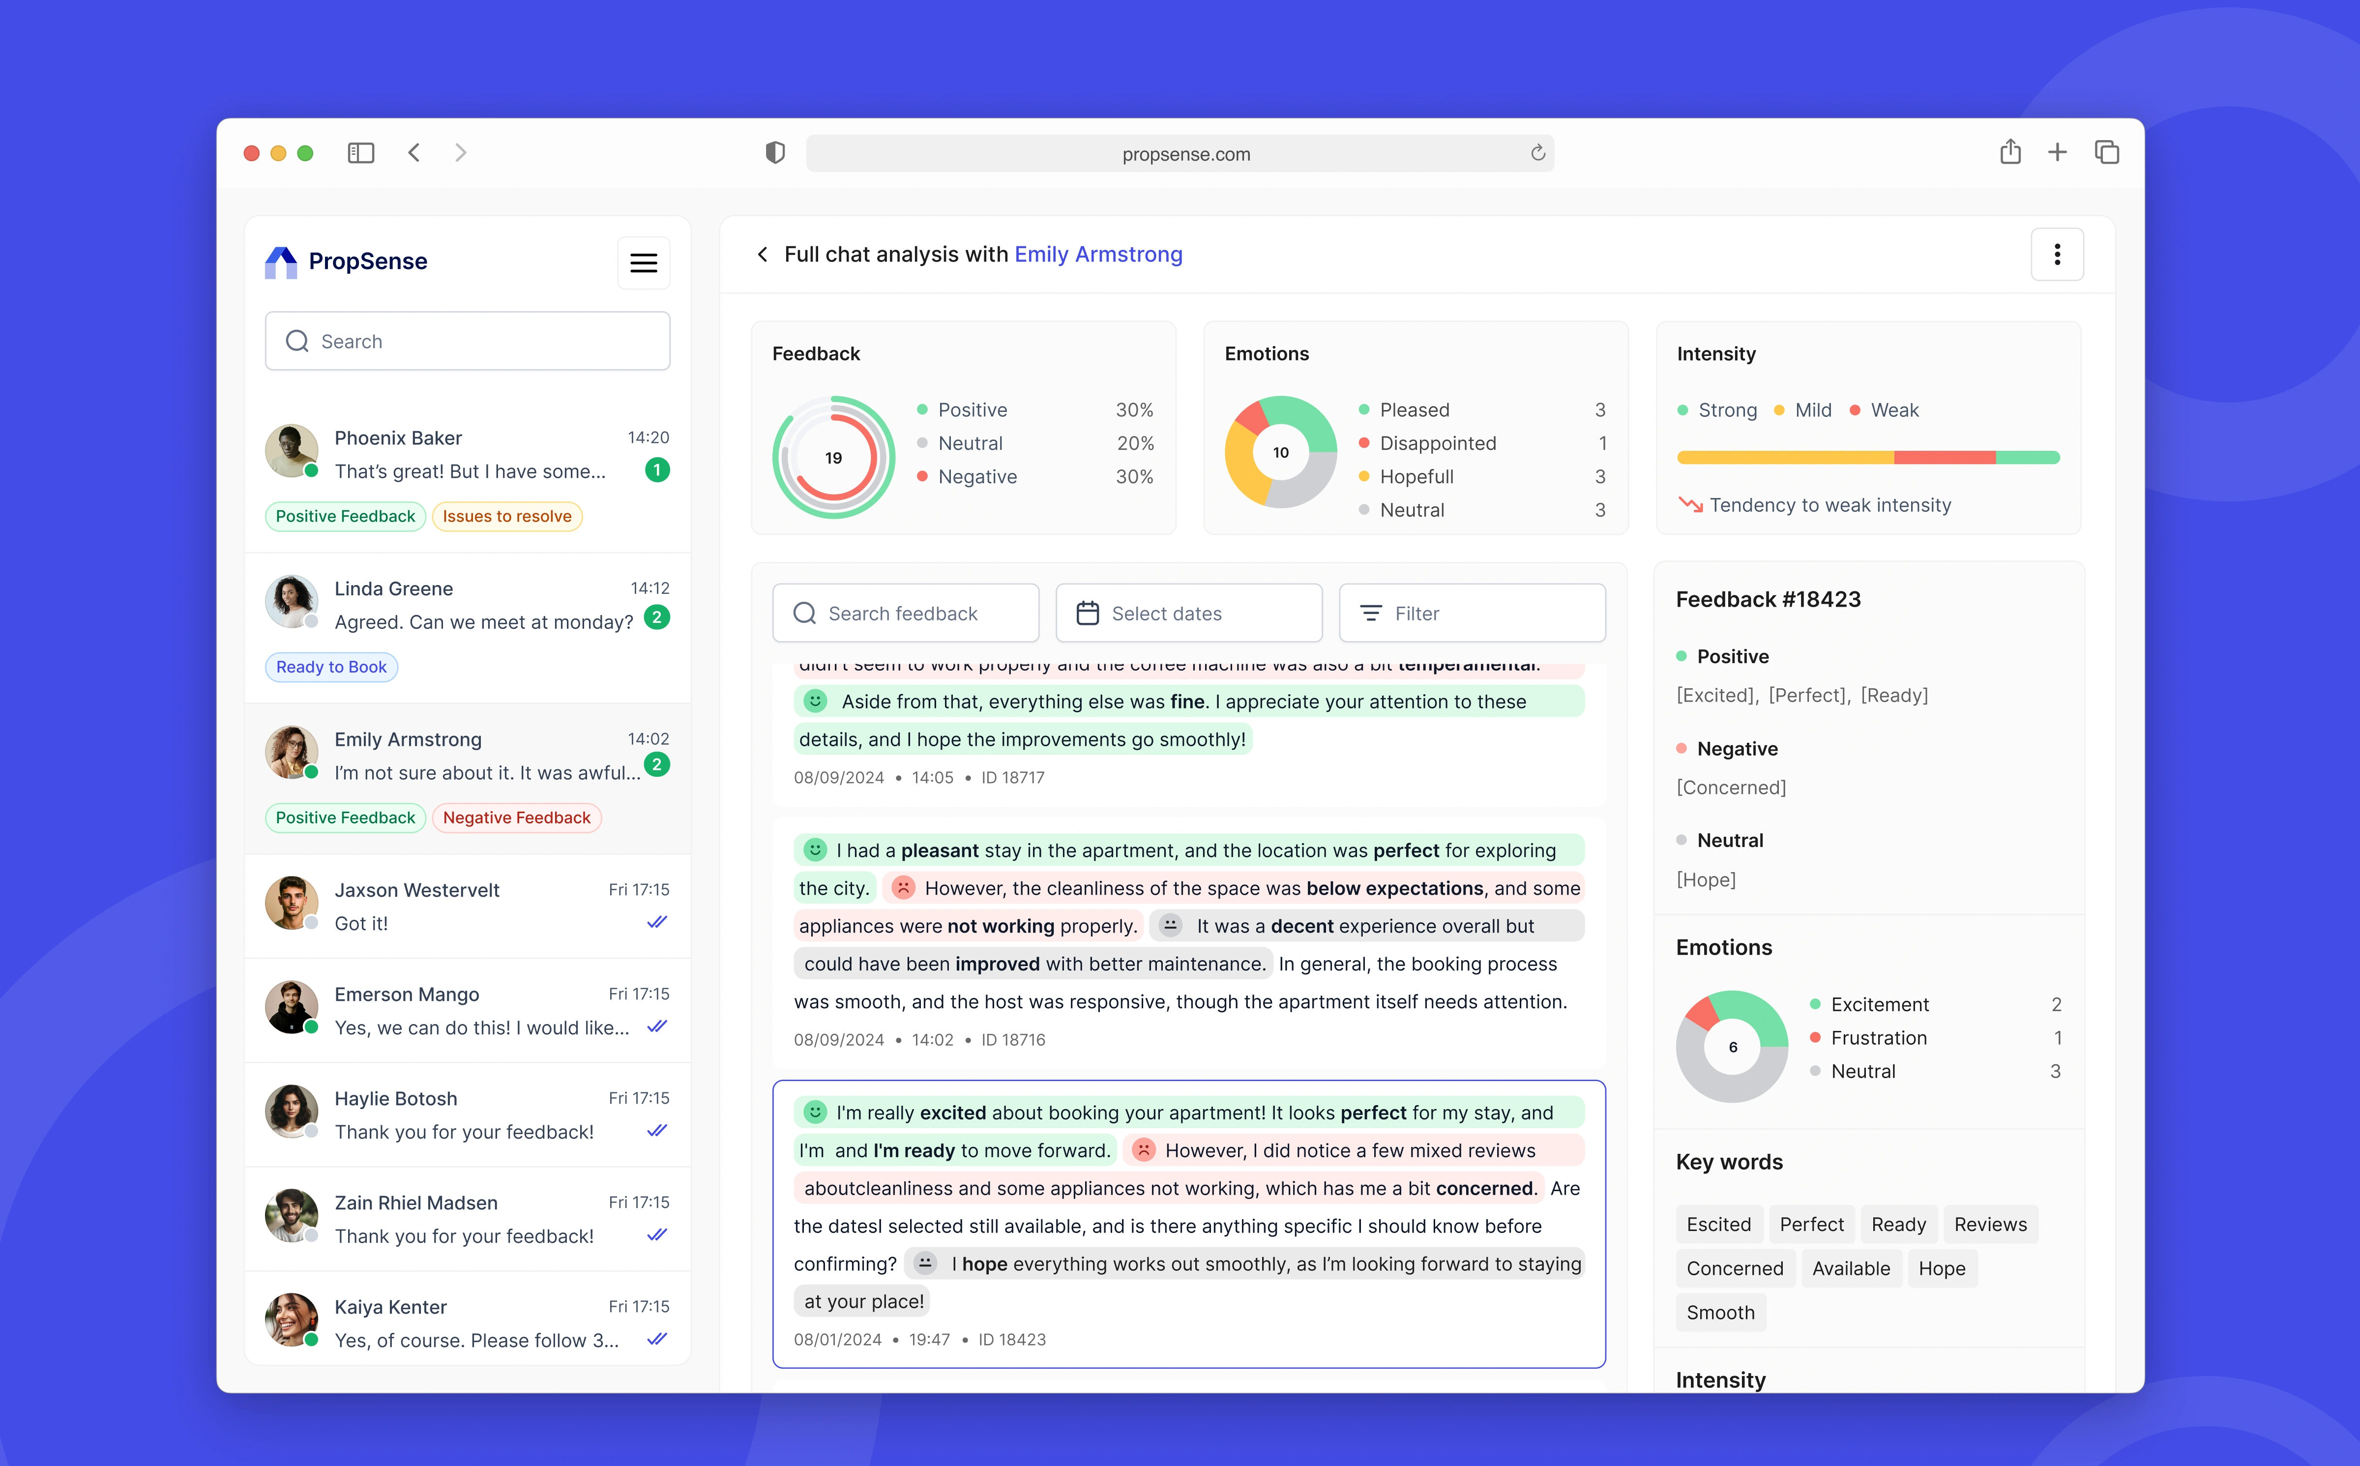
Task: Click the sad emoji before 'However, I did notice'
Action: [x=1144, y=1150]
